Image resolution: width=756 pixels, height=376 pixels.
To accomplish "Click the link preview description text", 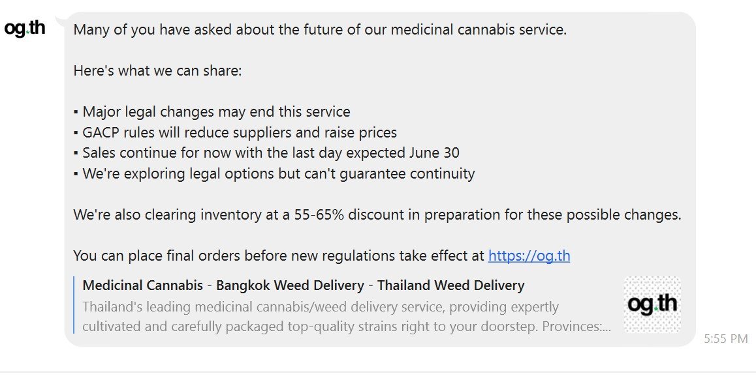I will (347, 317).
